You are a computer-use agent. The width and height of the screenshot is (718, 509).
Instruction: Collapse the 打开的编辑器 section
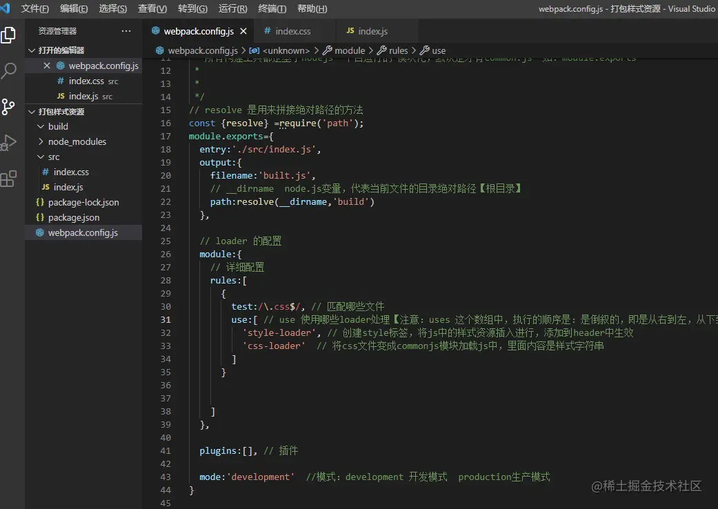83,50
